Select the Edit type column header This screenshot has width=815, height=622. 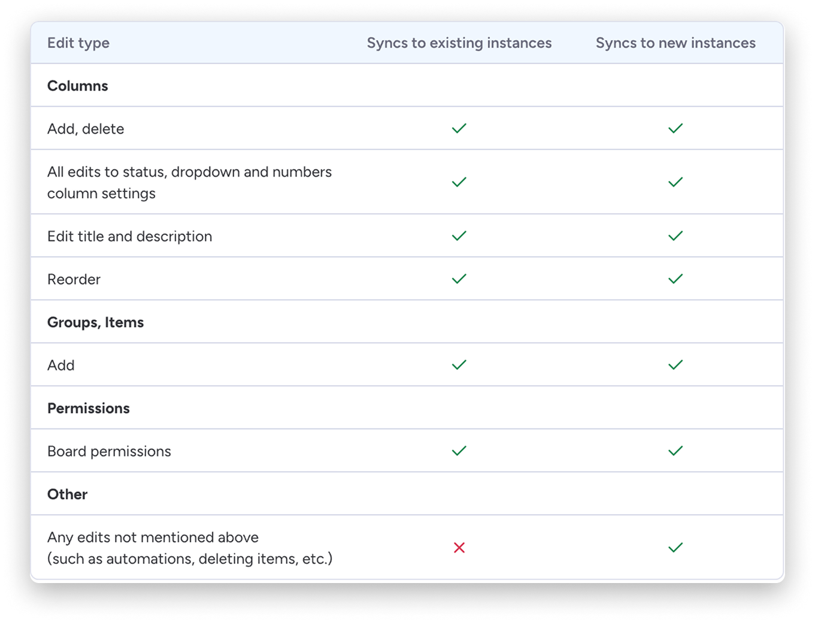tap(78, 43)
